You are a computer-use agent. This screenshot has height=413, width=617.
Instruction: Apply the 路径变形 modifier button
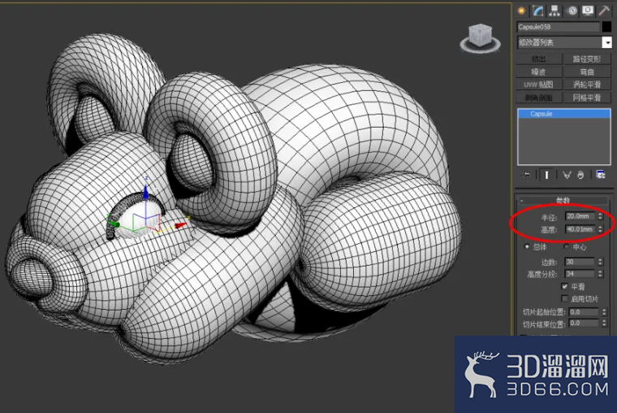point(587,59)
